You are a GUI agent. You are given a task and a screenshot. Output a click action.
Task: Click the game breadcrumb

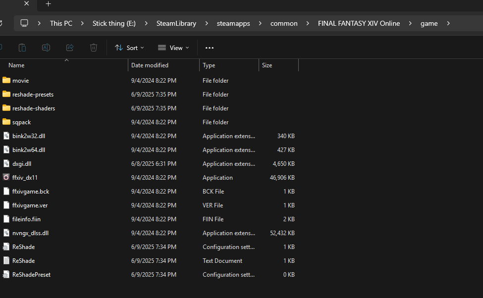click(429, 23)
